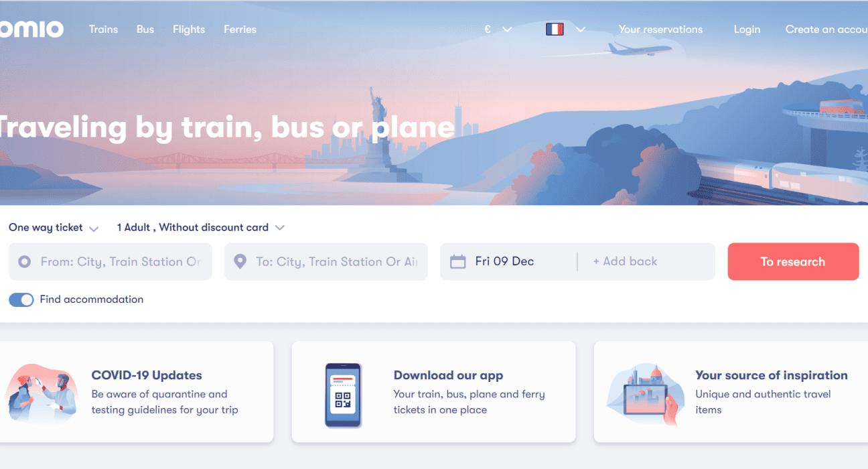Viewport: 868px width, 469px height.
Task: Open the euro currency selector
Action: pyautogui.click(x=498, y=29)
